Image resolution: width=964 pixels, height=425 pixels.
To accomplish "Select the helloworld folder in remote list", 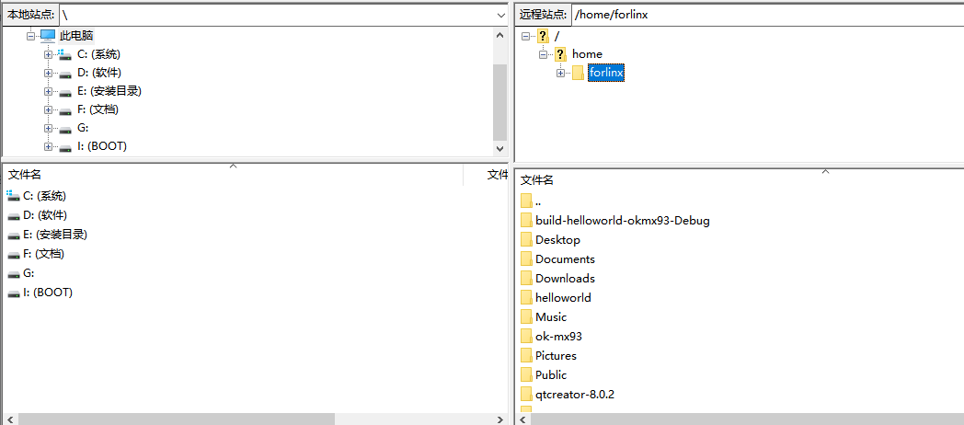I will pyautogui.click(x=563, y=297).
